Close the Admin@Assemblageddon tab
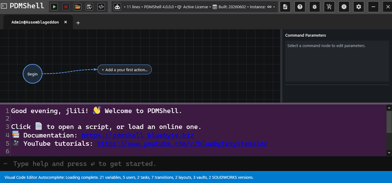 pos(65,22)
